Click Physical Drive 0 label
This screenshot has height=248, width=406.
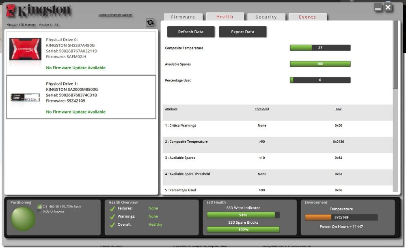point(62,40)
